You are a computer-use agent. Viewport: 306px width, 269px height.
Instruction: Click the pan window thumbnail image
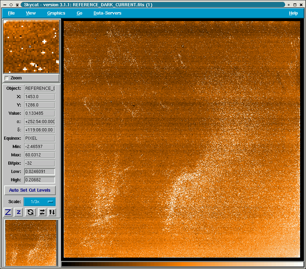(x=31, y=243)
